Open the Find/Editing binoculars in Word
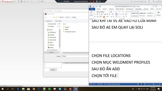162x91 pixels. point(158,12)
